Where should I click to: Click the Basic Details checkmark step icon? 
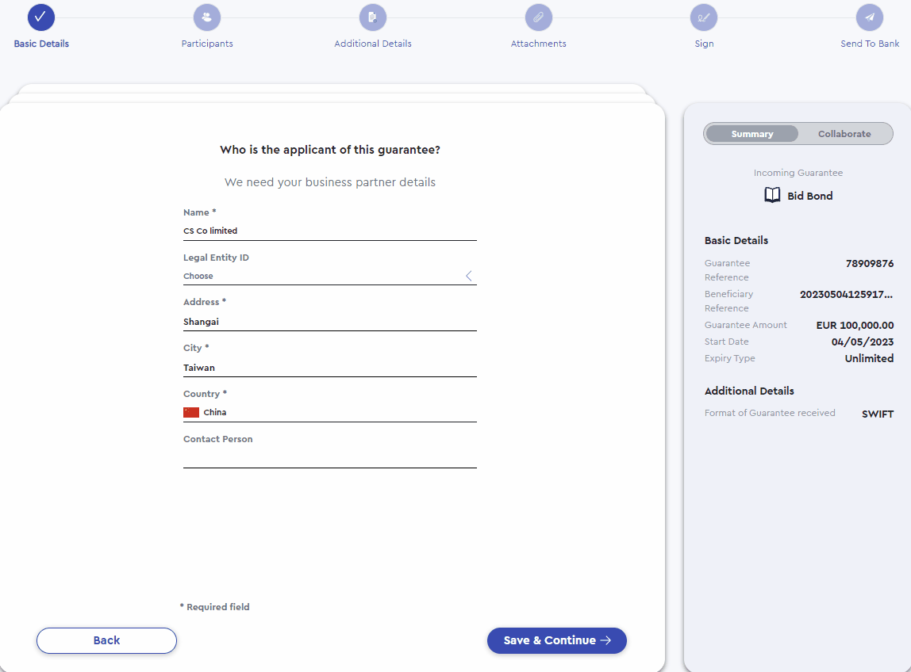coord(41,17)
